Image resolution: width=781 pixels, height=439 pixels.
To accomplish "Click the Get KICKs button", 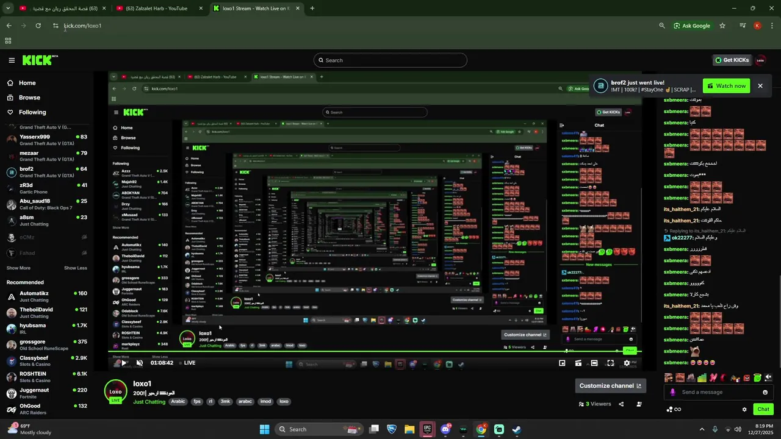I will coord(732,60).
